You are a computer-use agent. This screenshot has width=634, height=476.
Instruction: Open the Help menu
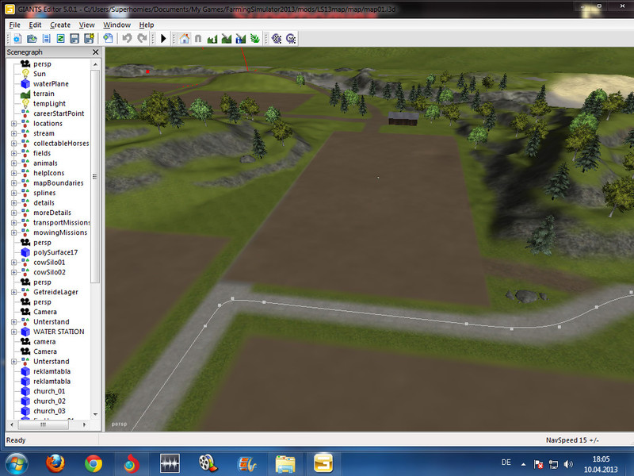coord(147,25)
